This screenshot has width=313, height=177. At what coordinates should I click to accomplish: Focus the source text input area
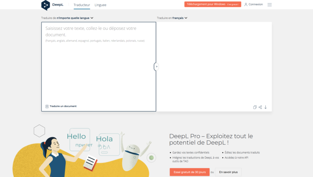[x=99, y=67]
